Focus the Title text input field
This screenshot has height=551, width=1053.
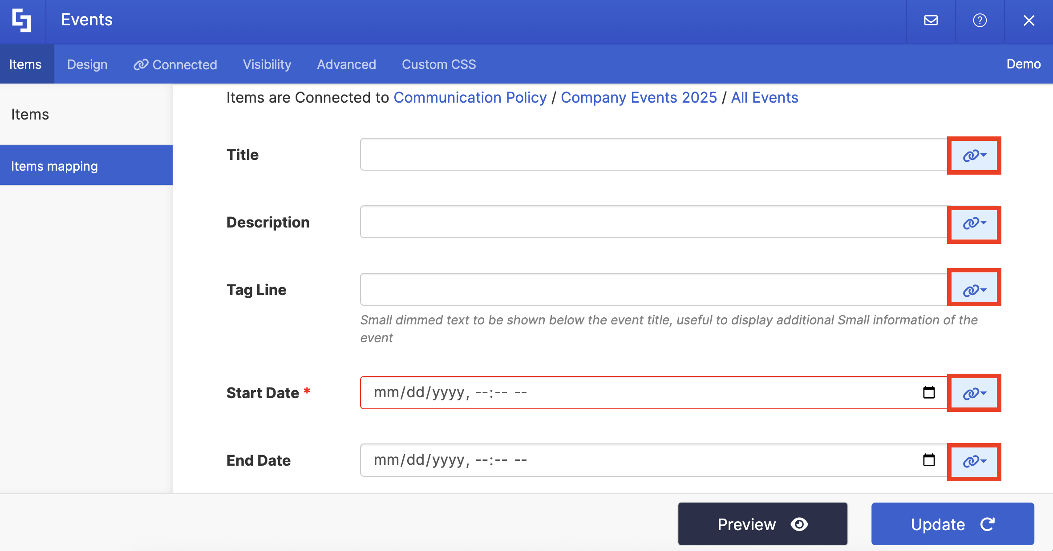653,155
